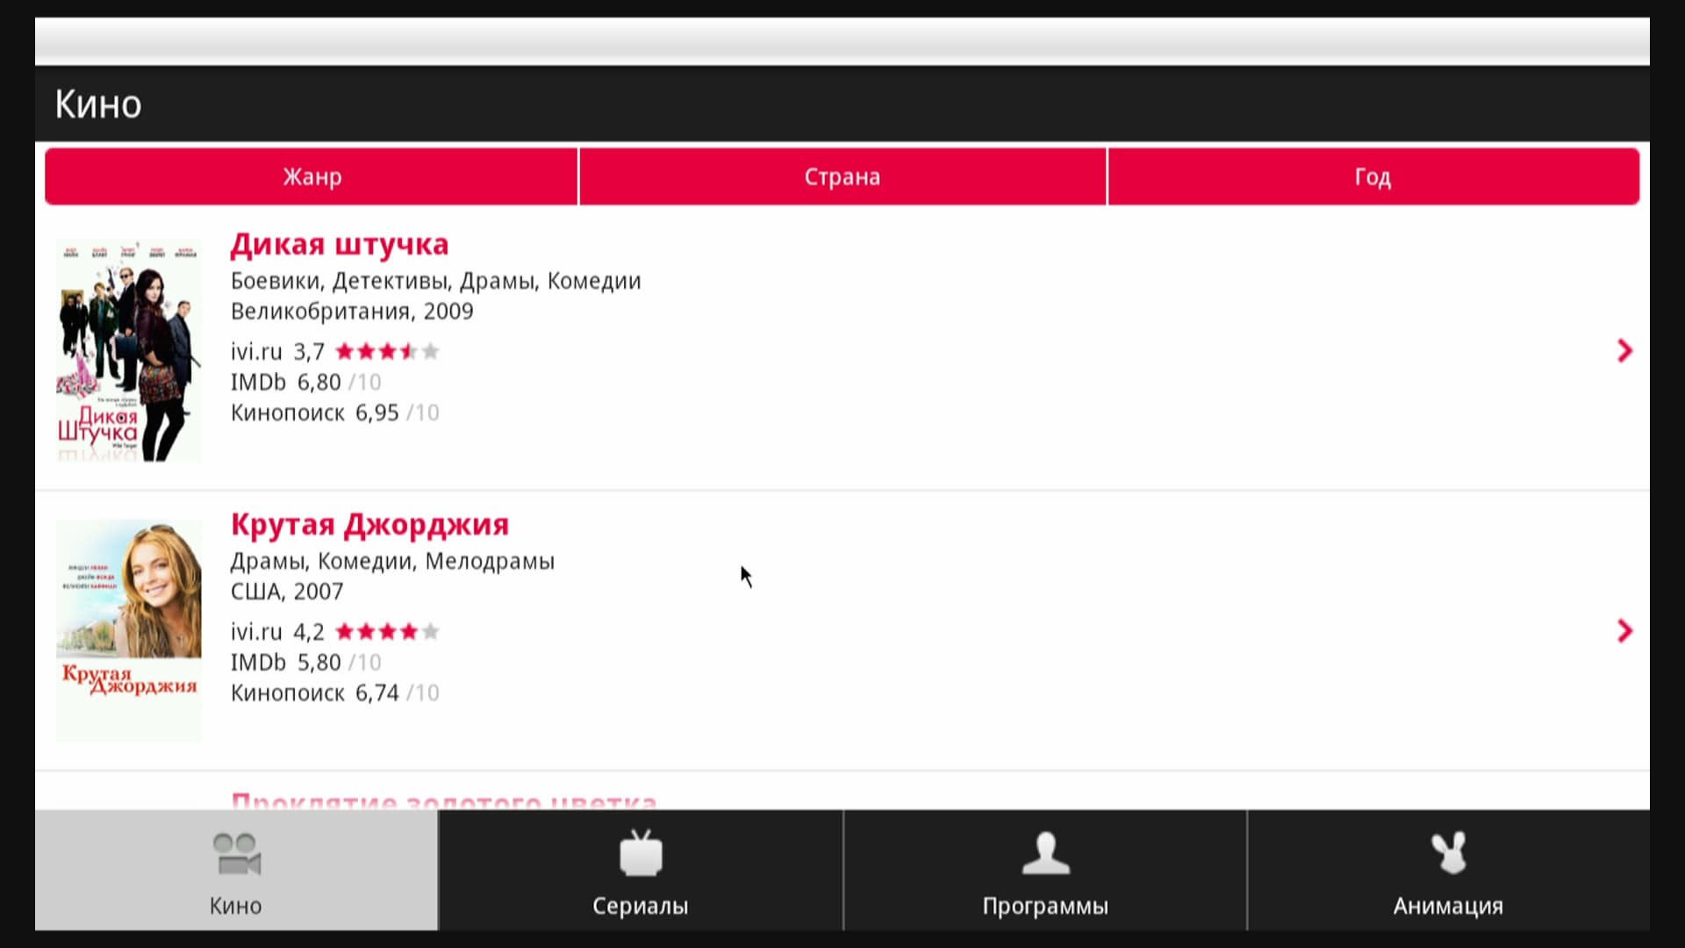Click the star rating for Дикая штучка
Image resolution: width=1685 pixels, height=948 pixels.
click(387, 352)
